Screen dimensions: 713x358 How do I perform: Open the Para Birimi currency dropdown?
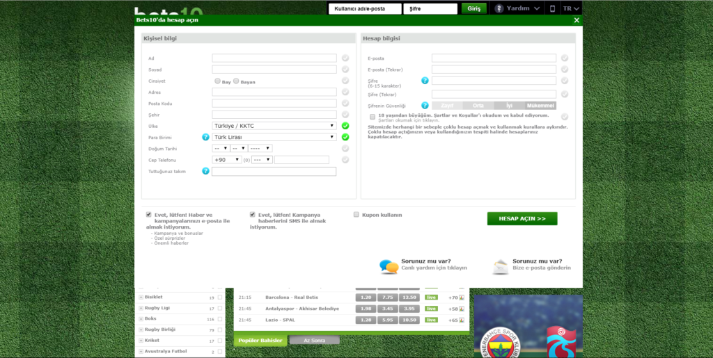point(274,137)
